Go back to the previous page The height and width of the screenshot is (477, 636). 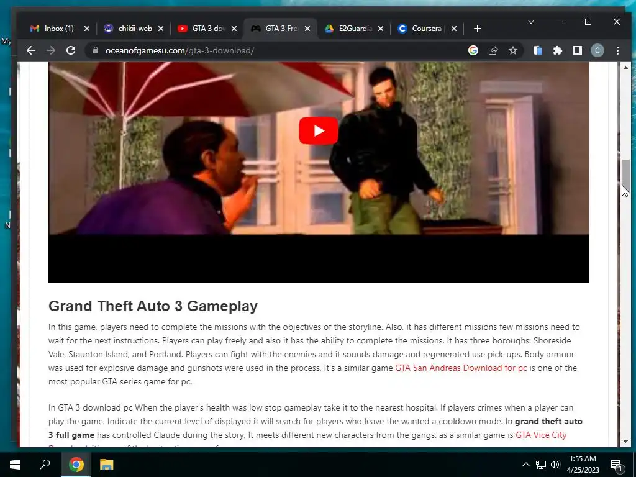coord(31,51)
